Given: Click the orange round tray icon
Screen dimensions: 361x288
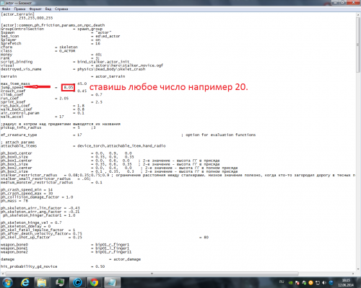Looking at the screenshot, I should pyautogui.click(x=310, y=283).
